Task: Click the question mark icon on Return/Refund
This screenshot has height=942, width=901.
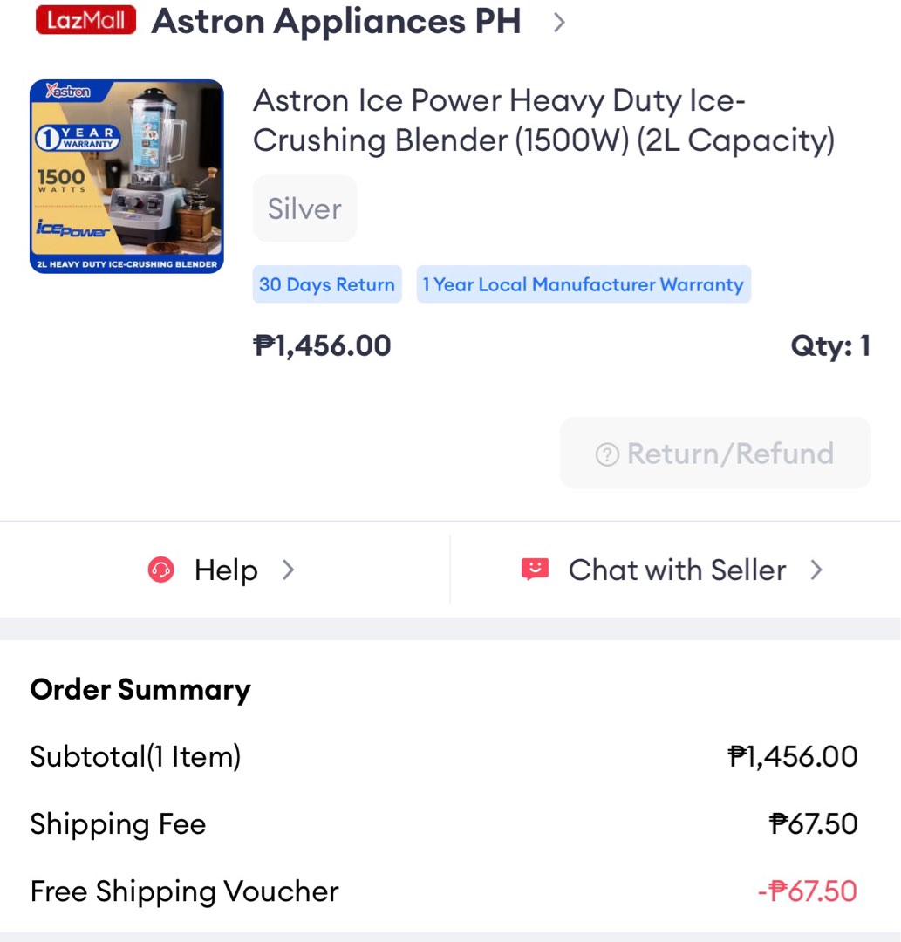Action: pos(607,453)
